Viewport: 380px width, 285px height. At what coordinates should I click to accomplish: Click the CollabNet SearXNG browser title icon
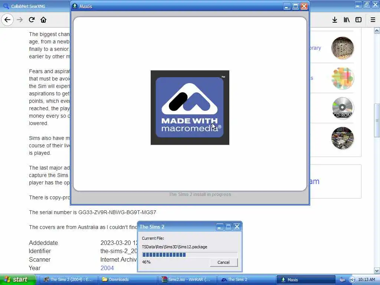pos(6,6)
